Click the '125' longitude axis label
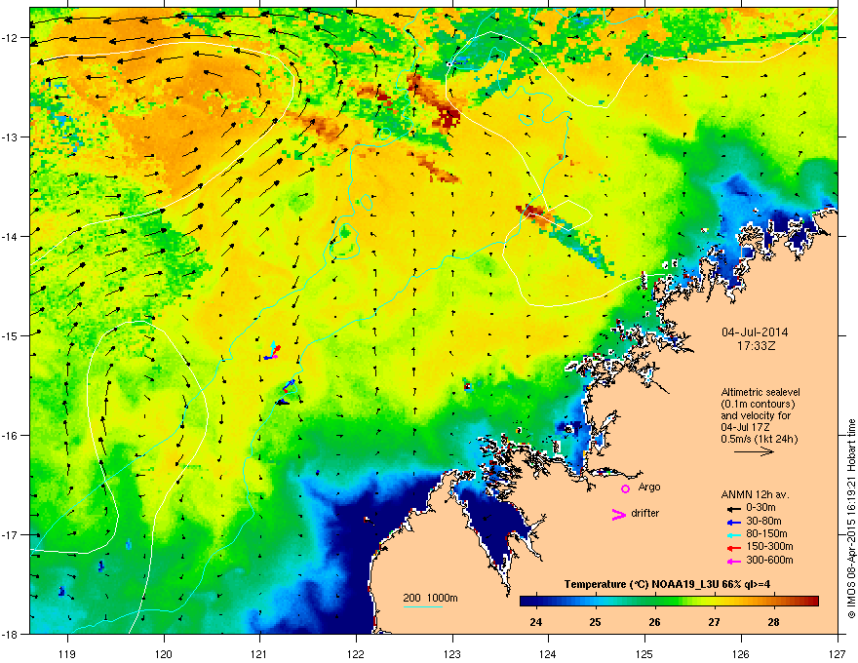This screenshot has height=663, width=858. pyautogui.click(x=644, y=653)
